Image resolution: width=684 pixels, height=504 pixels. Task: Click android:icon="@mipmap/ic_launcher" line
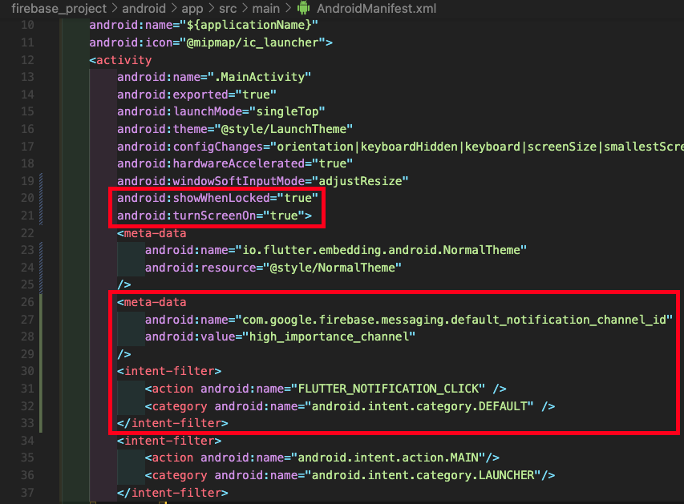click(211, 42)
